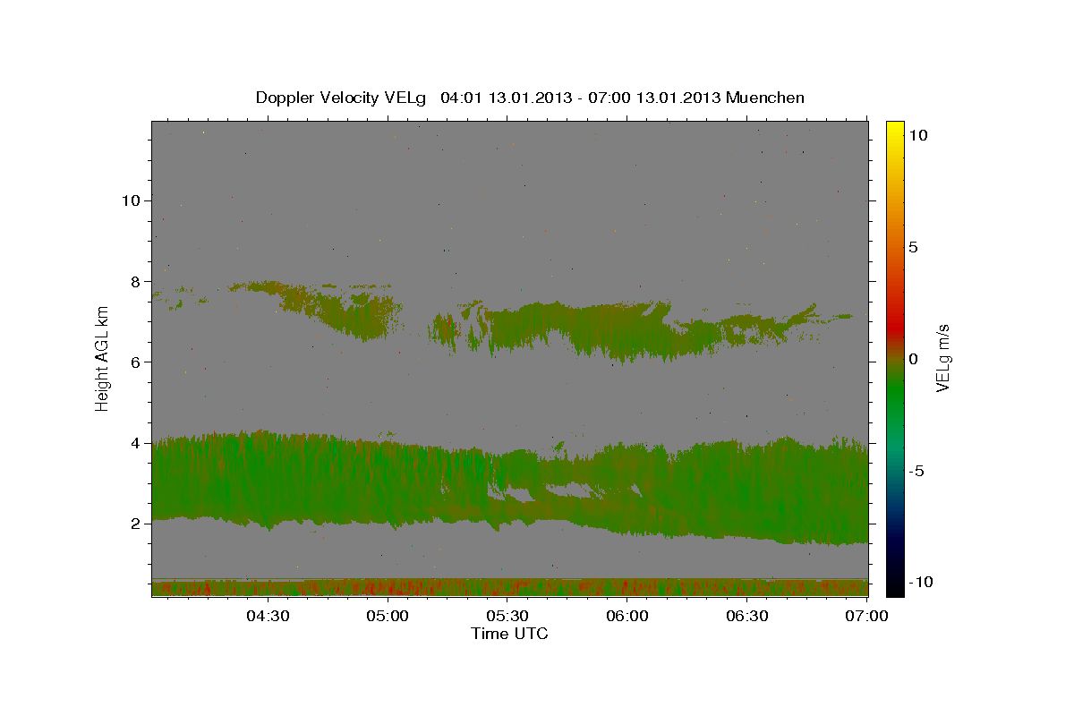Click the 06:00 time tick label
Image resolution: width=1074 pixels, height=716 pixels.
click(627, 616)
